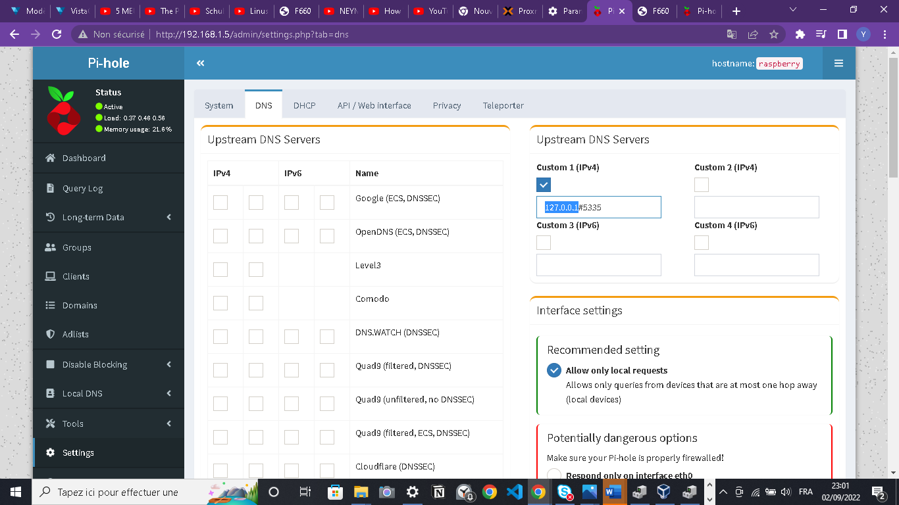Open Dashboard from the sidebar

84,158
